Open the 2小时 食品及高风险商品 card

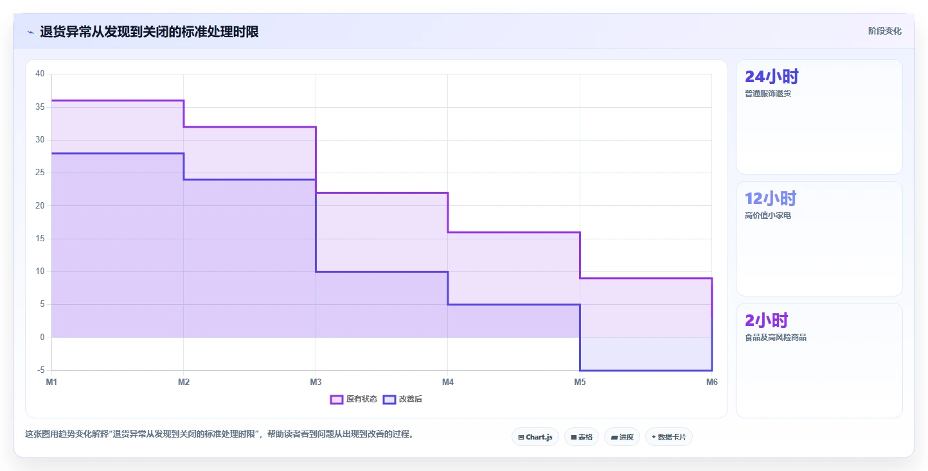[819, 361]
